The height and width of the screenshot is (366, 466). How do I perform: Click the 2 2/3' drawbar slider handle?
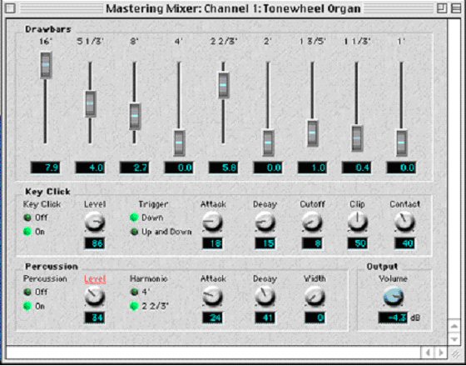(224, 85)
